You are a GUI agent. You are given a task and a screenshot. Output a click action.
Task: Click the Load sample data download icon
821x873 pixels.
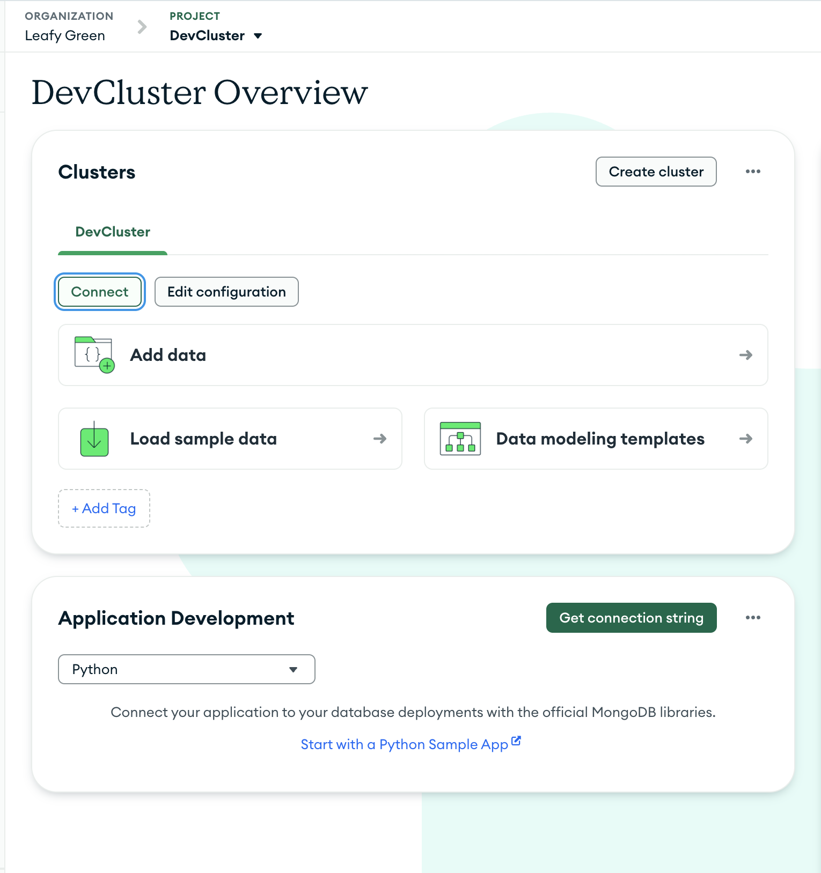pyautogui.click(x=94, y=439)
